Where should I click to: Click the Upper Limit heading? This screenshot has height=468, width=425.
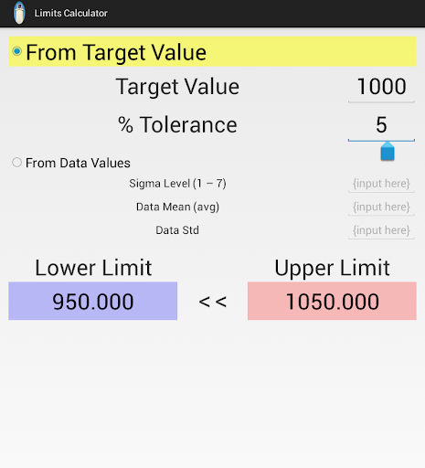point(332,268)
